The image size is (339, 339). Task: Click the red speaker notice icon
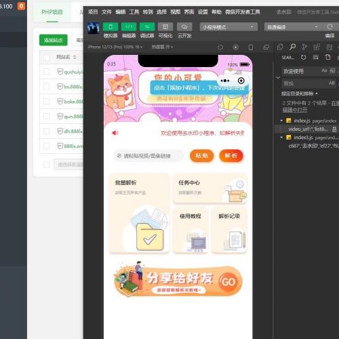tap(115, 133)
